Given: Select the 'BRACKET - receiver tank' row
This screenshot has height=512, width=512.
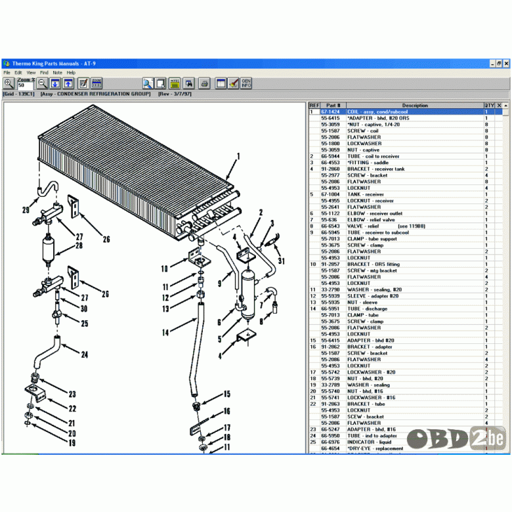Looking at the screenshot, I should pos(406,169).
